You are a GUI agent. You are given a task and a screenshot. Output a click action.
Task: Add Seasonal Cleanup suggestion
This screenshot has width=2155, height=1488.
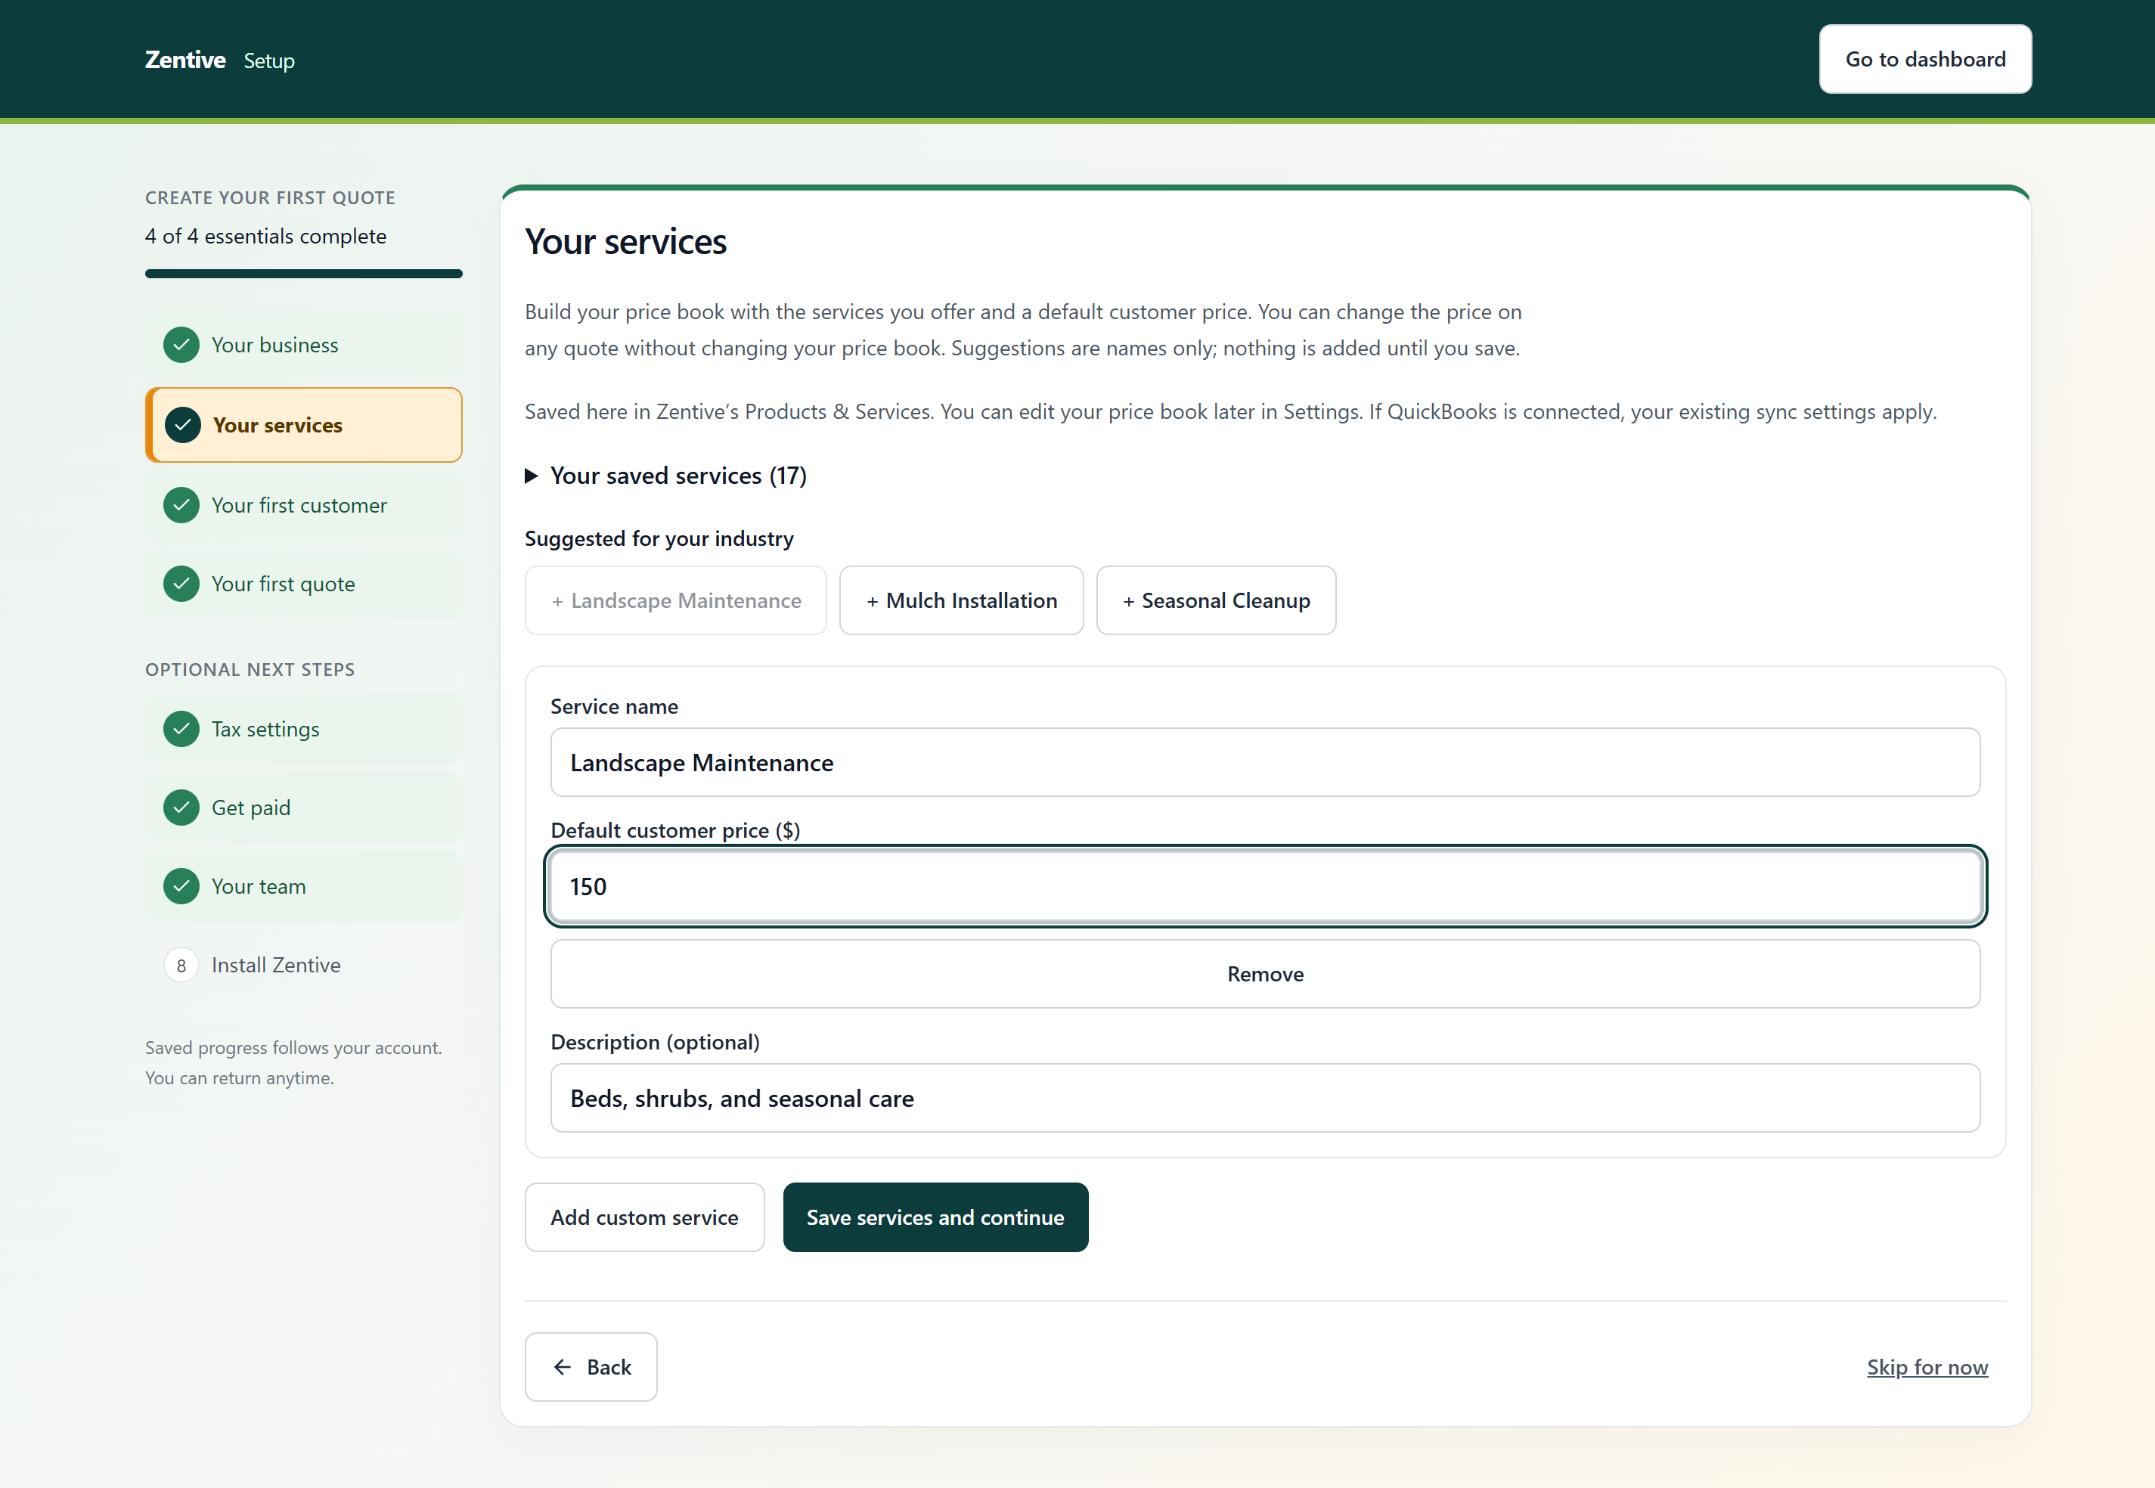coord(1215,600)
